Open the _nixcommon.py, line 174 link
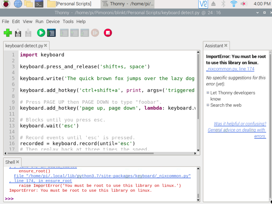 coord(230,69)
